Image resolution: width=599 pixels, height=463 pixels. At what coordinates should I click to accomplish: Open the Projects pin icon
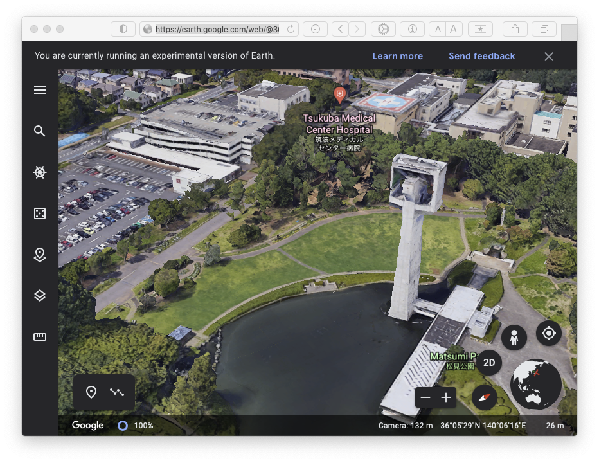(x=40, y=255)
